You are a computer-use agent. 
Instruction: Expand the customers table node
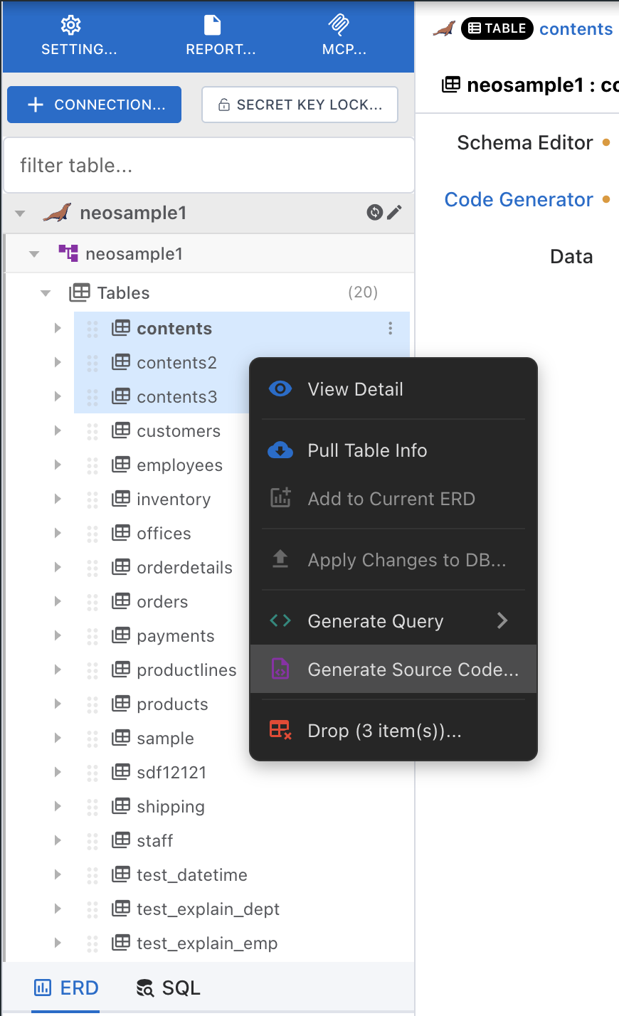pos(58,430)
